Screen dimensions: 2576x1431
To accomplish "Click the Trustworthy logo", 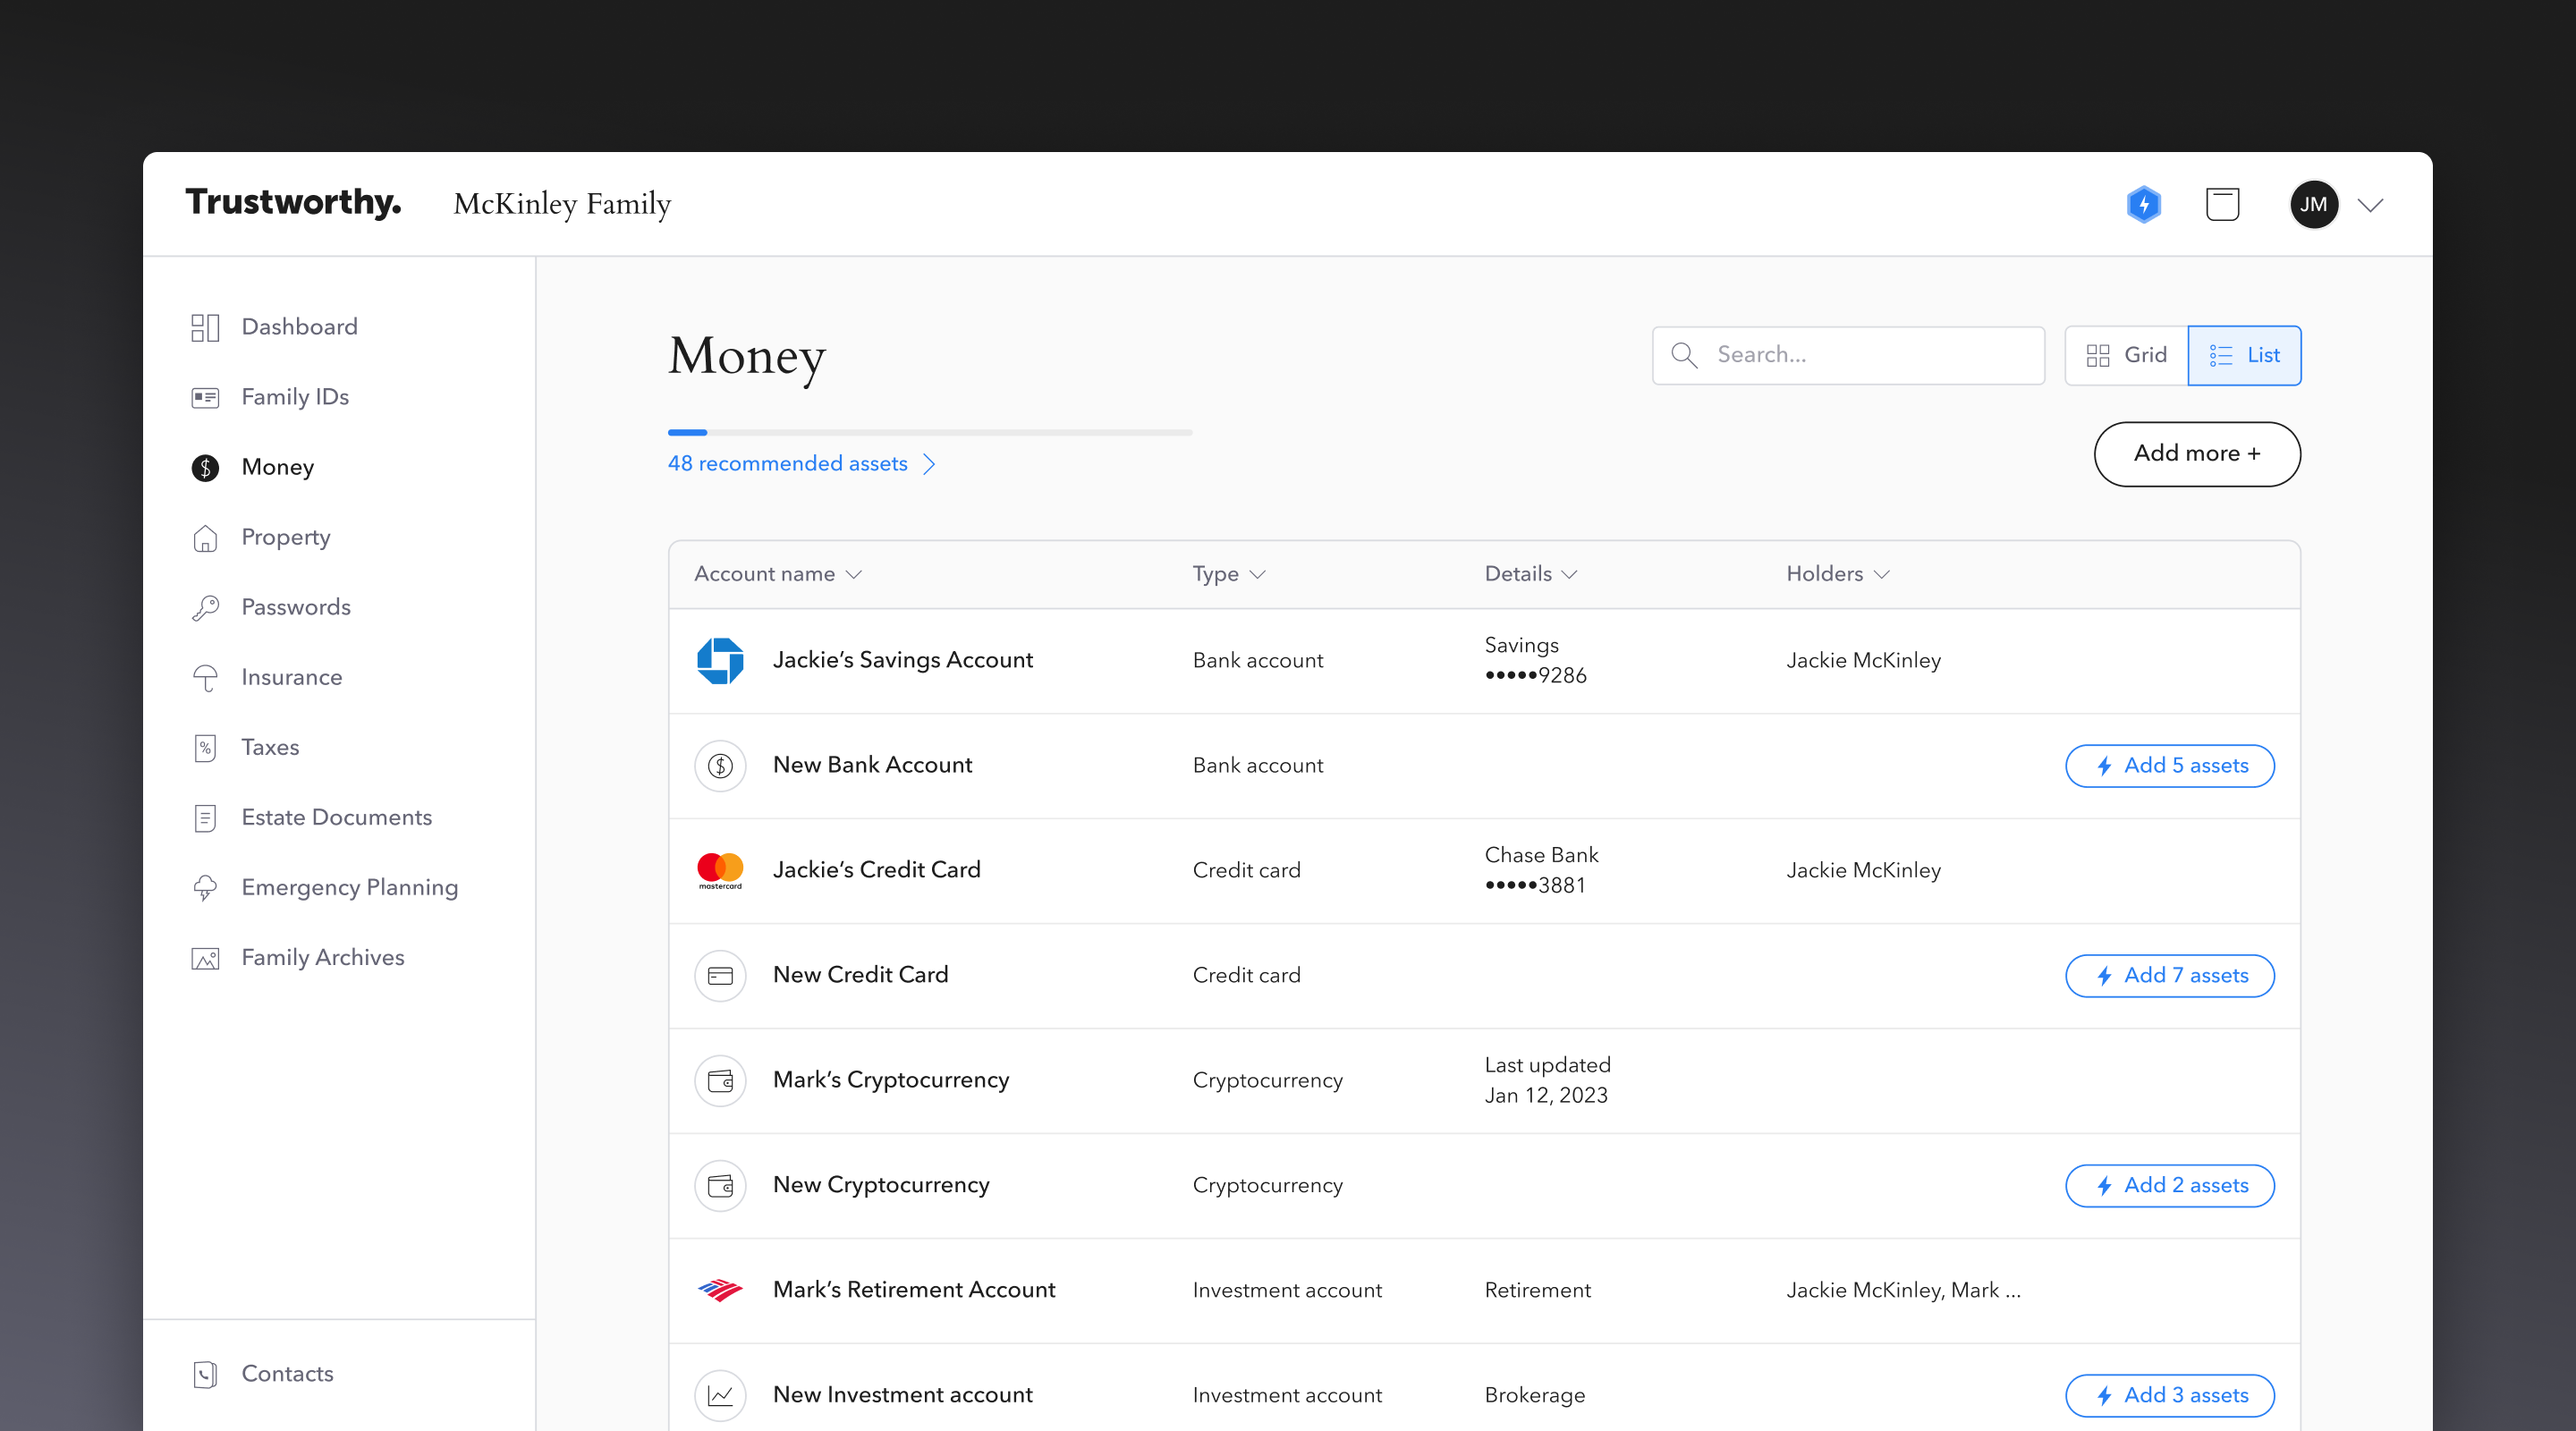I will [293, 203].
